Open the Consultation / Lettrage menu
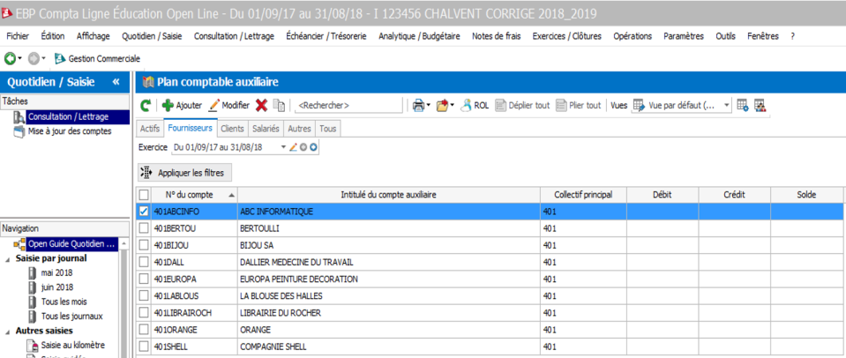This screenshot has width=846, height=358. pyautogui.click(x=234, y=37)
